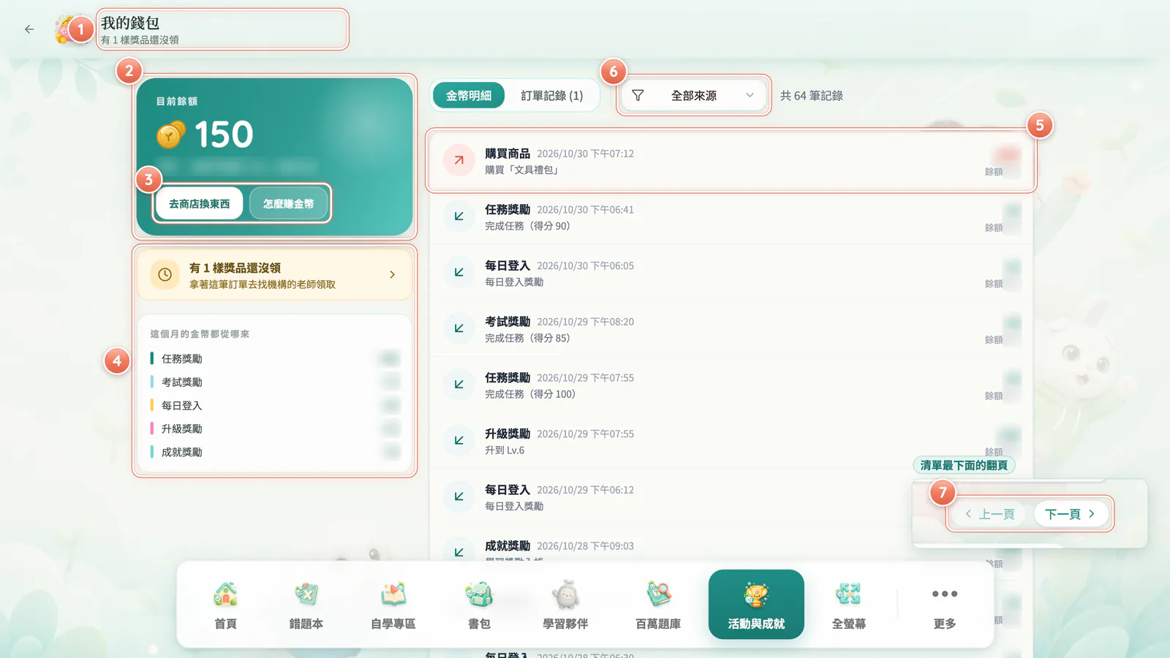Open 書包 in the bottom navigation

click(x=479, y=605)
